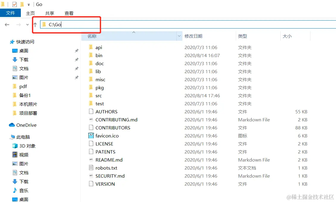
Task: Select the CONTRIBUTORS file name
Action: tap(113, 128)
